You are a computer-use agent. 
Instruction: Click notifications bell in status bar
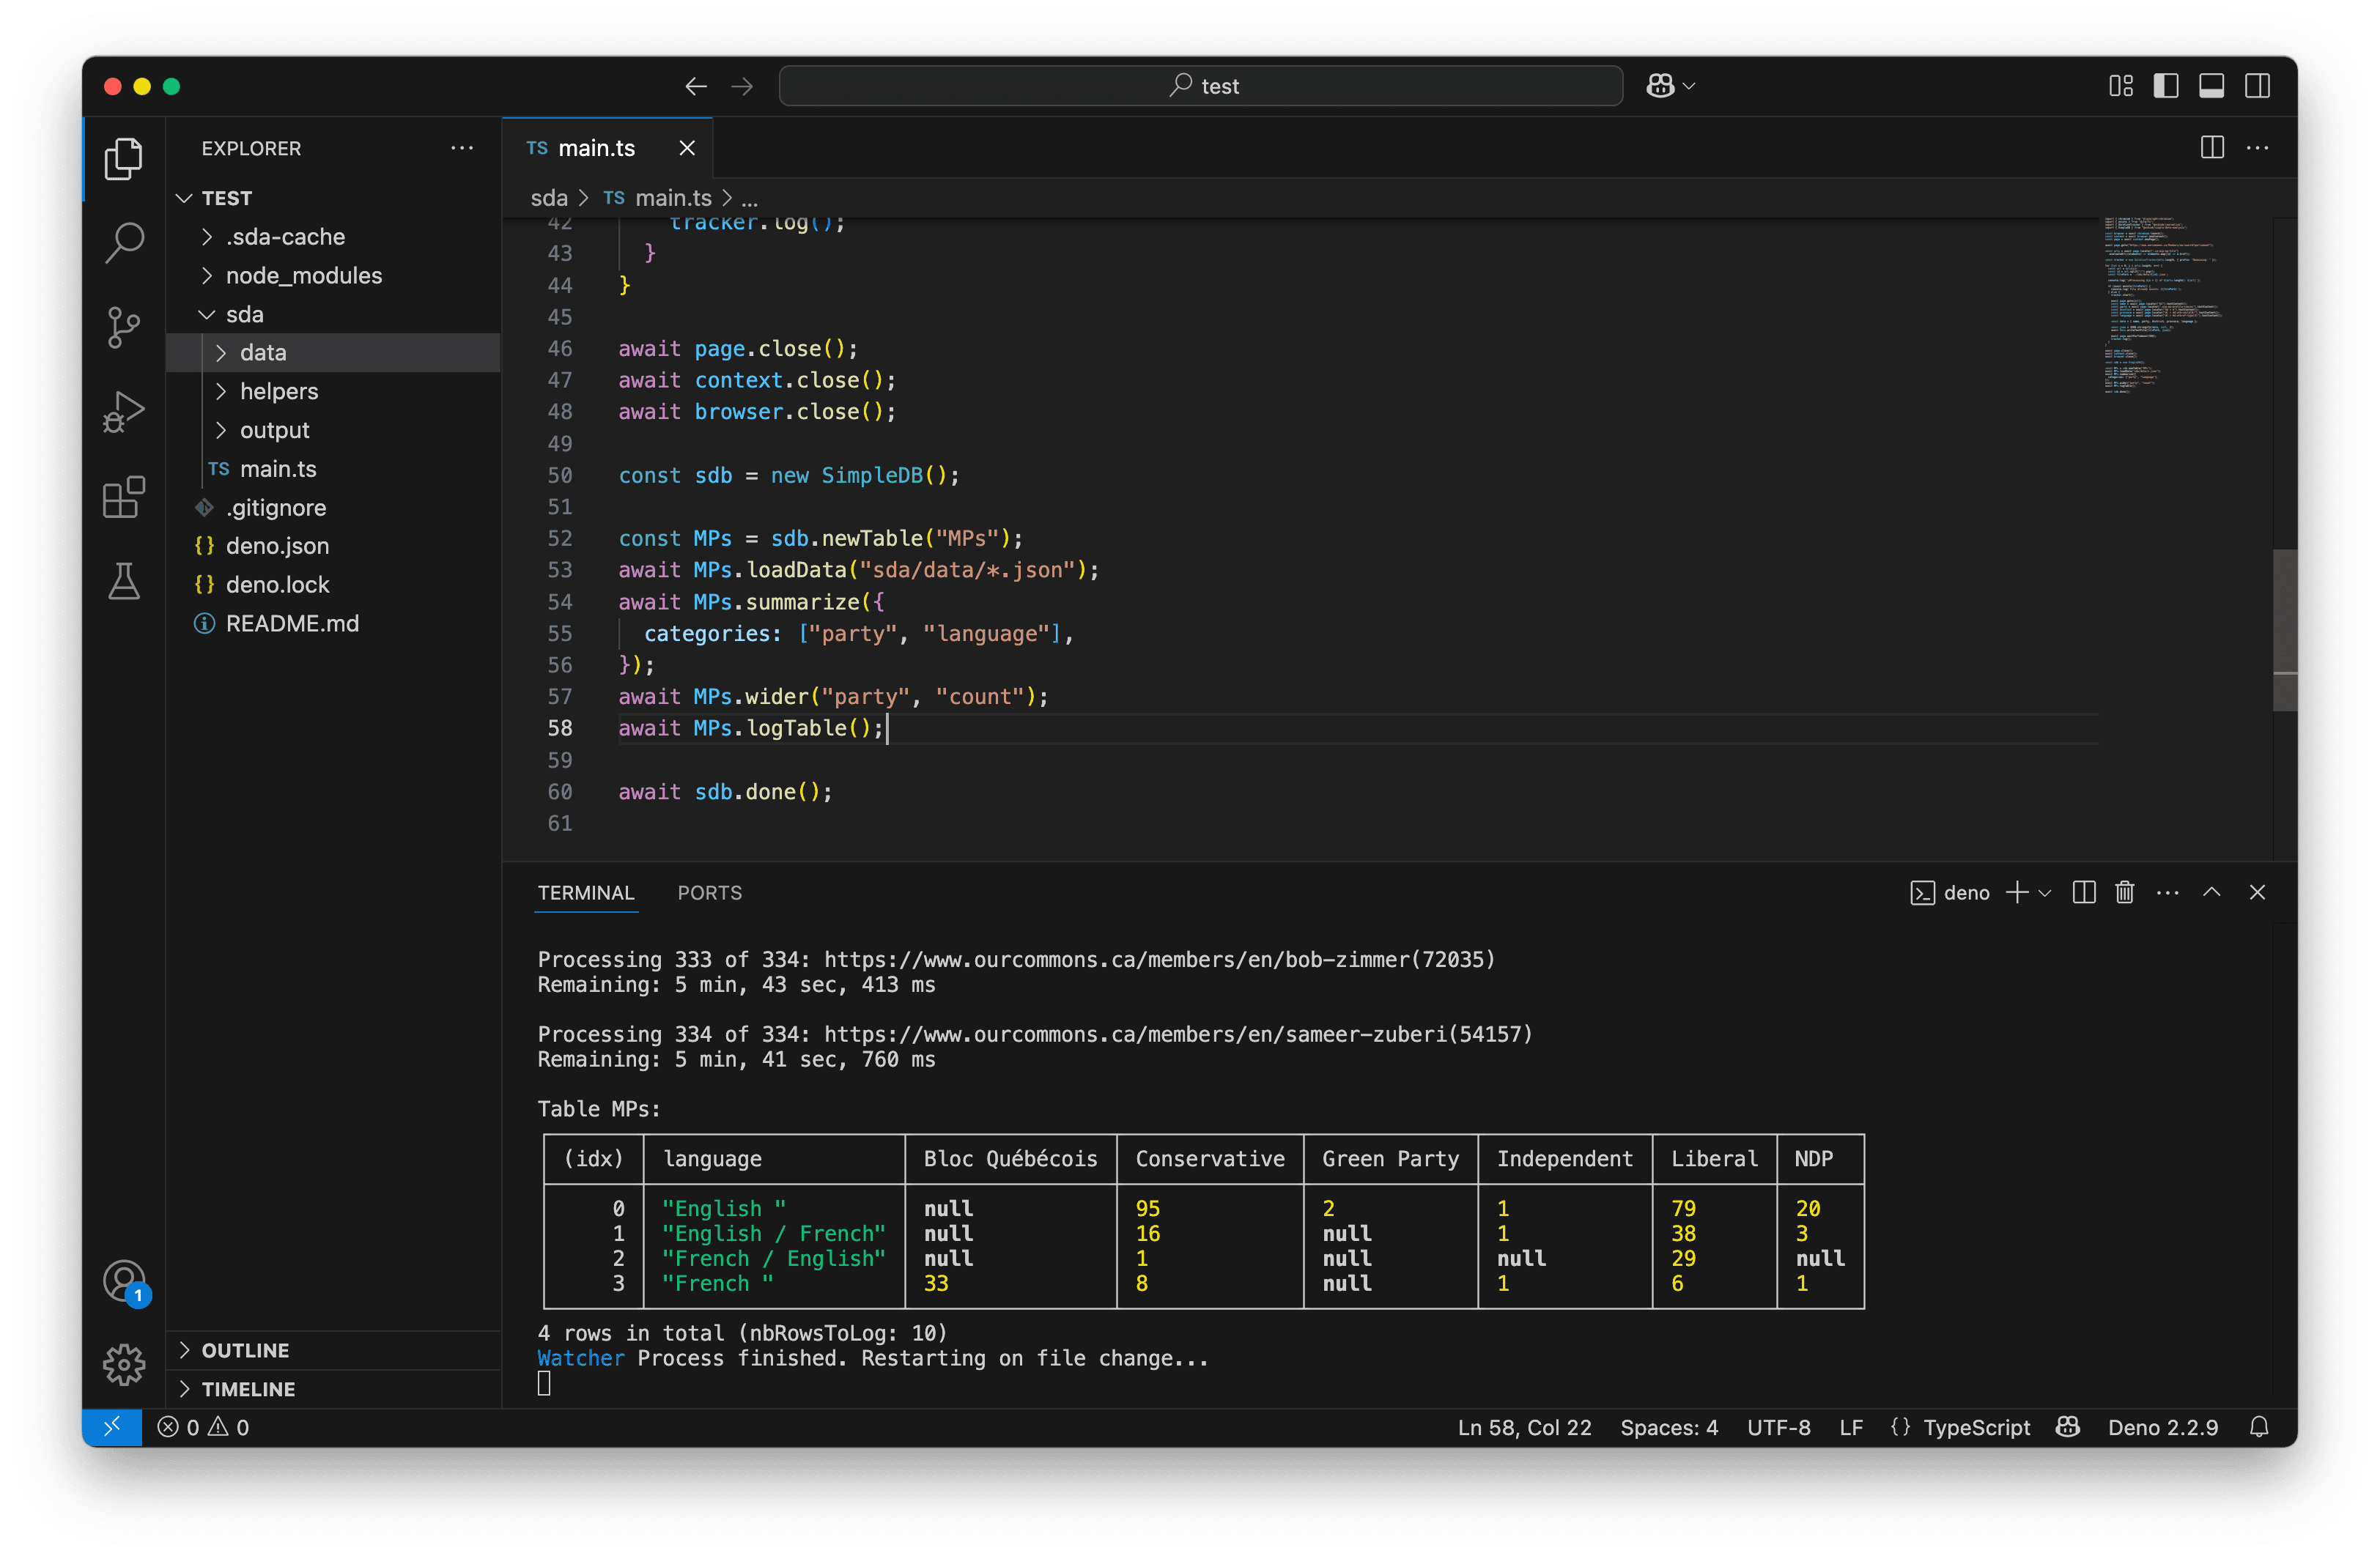2259,1427
